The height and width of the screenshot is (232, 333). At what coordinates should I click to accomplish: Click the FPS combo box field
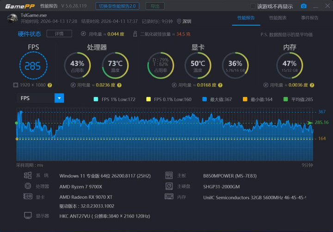(36, 98)
